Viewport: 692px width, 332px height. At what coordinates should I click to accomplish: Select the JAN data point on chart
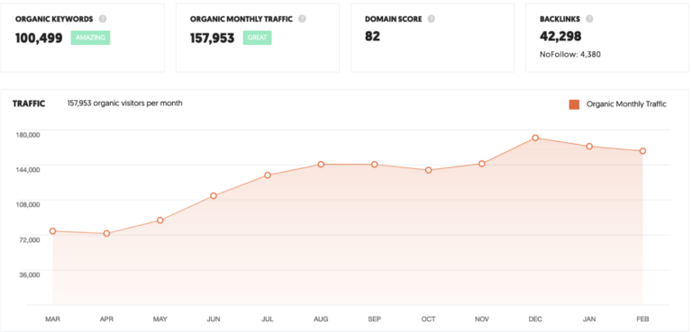coord(589,147)
